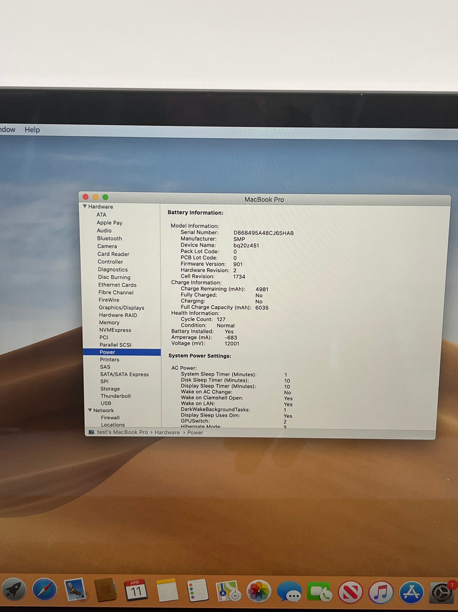Select Fibre Channel in the sidebar
The width and height of the screenshot is (458, 612).
(116, 293)
